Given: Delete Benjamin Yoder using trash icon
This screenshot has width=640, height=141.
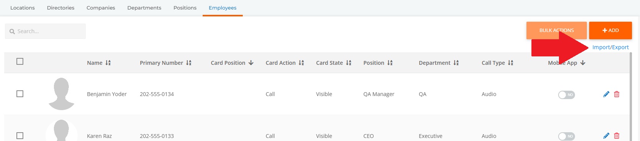Looking at the screenshot, I should [617, 94].
